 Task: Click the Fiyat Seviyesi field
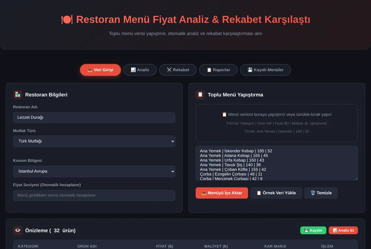pos(94,195)
